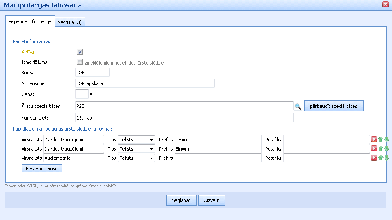
Task: Focus the Nosaukums field containing LOR apskate
Action: 145,83
